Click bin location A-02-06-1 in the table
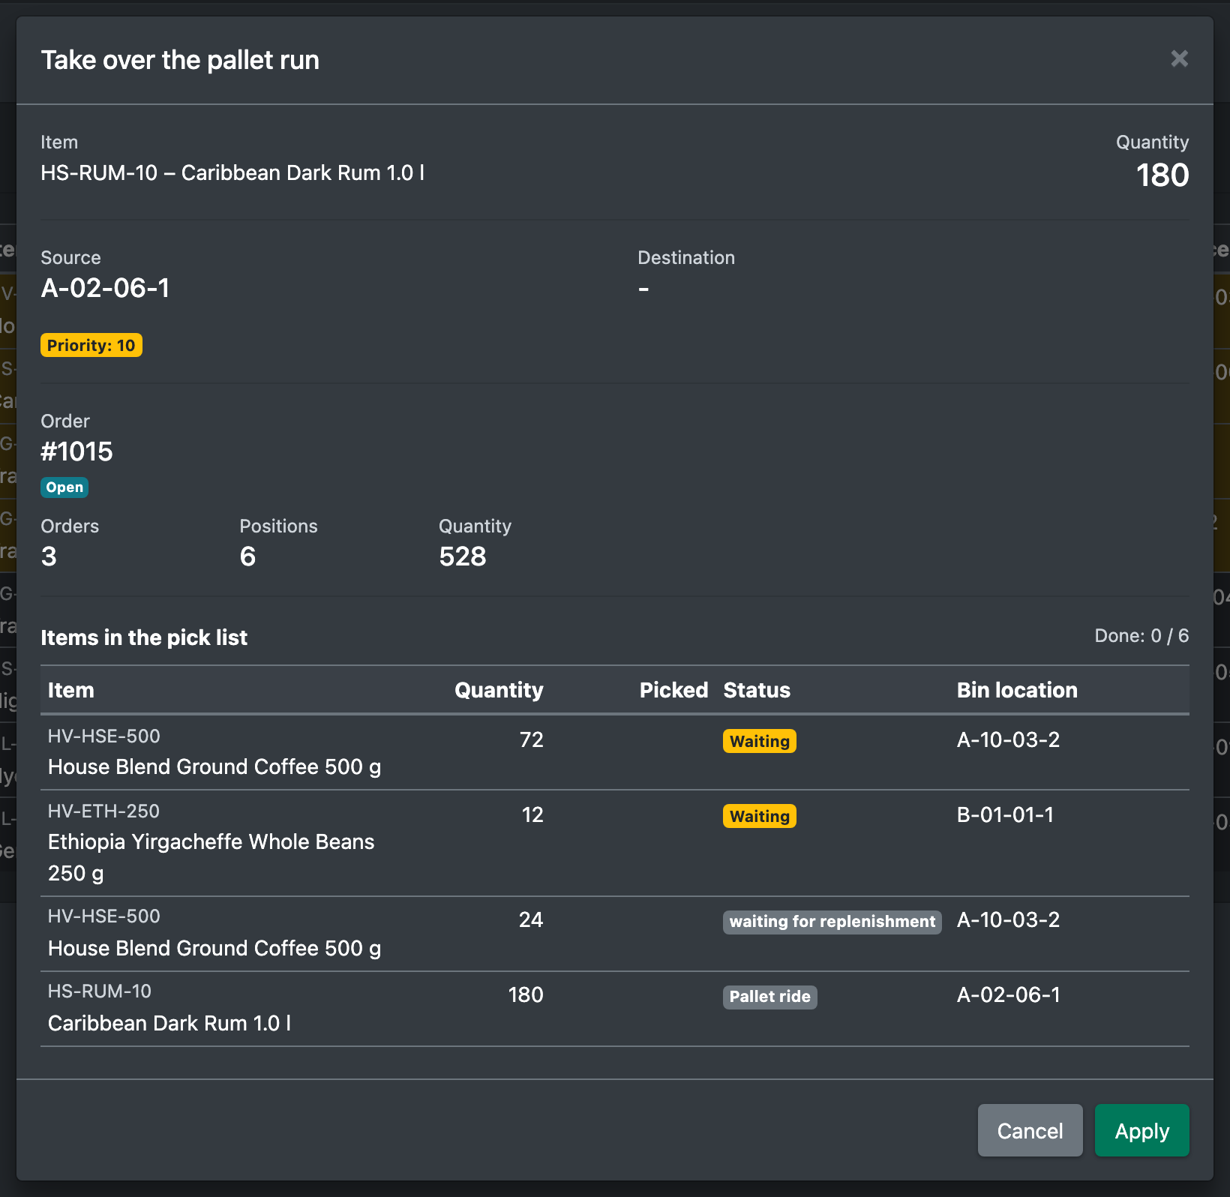This screenshot has width=1230, height=1197. click(1009, 994)
